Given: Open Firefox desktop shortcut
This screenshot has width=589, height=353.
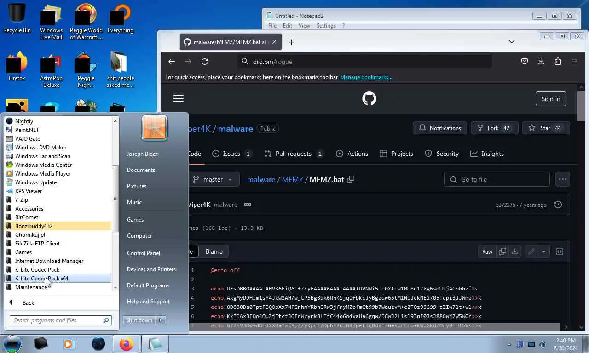Looking at the screenshot, I should [x=17, y=67].
